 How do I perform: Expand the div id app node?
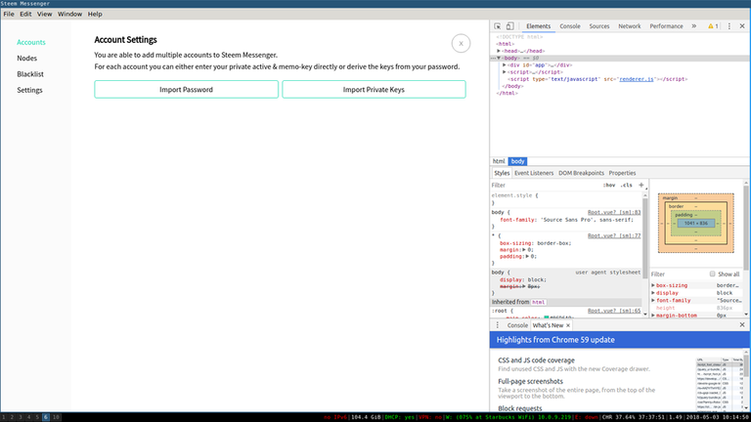505,65
